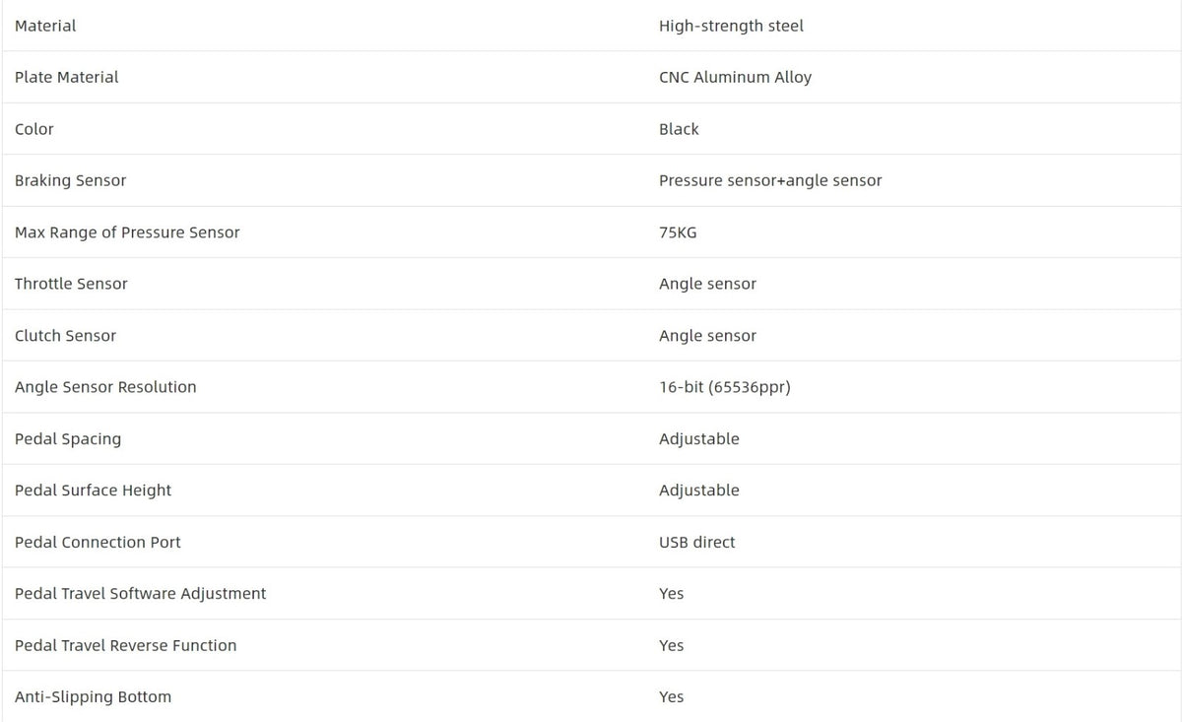Click the 'Clutch Sensor' label
The image size is (1182, 722).
tap(65, 336)
